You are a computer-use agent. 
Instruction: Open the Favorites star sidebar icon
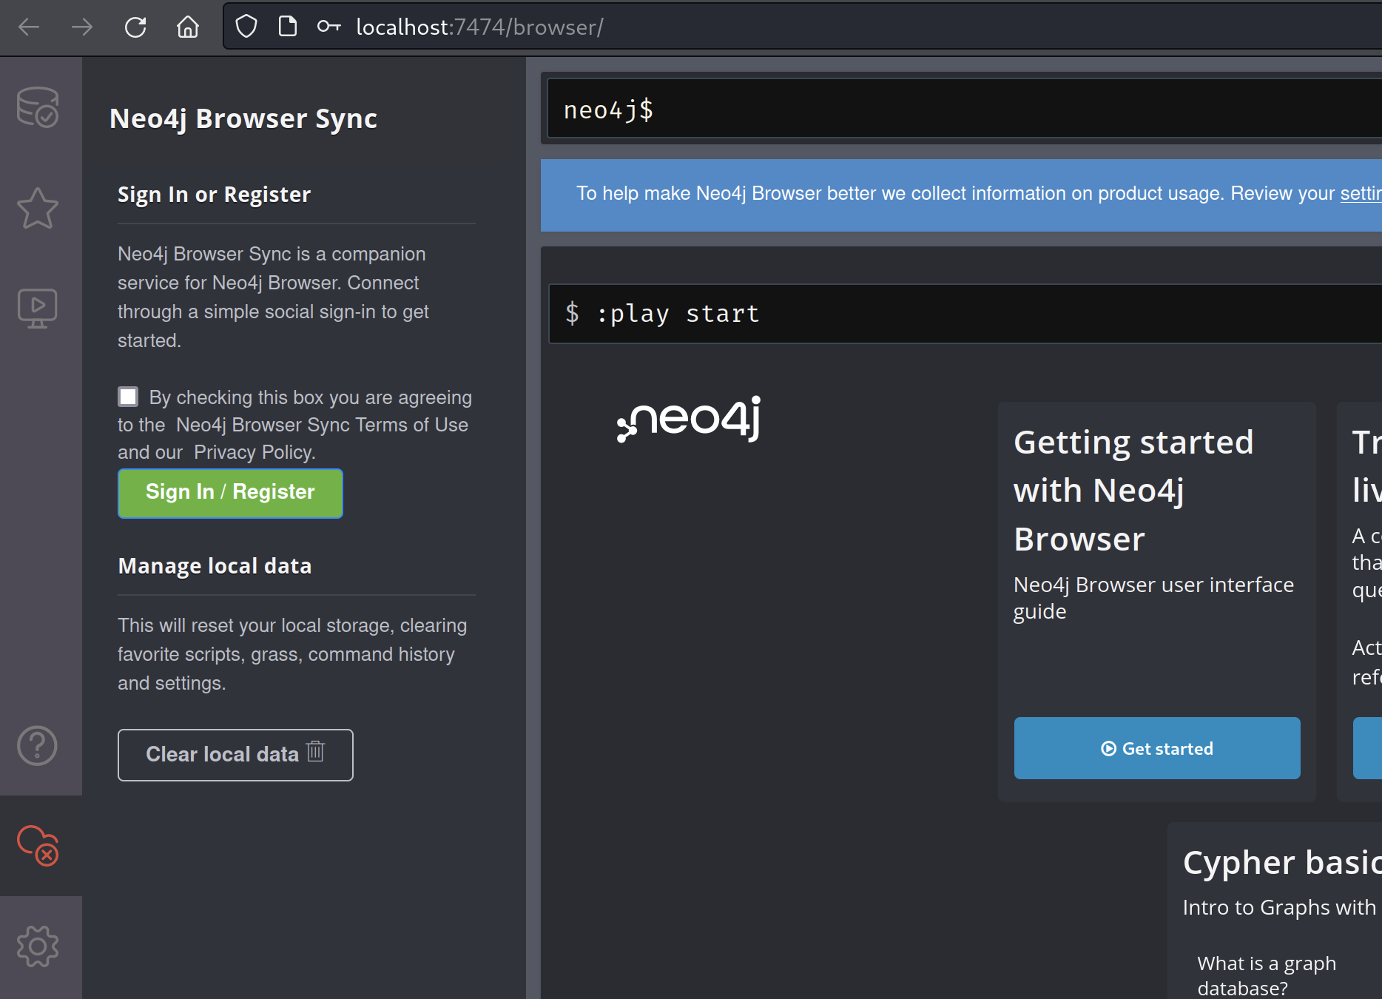(x=38, y=208)
